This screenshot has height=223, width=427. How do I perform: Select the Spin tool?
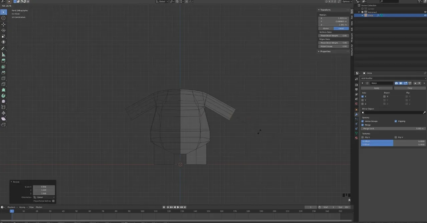coord(3,96)
